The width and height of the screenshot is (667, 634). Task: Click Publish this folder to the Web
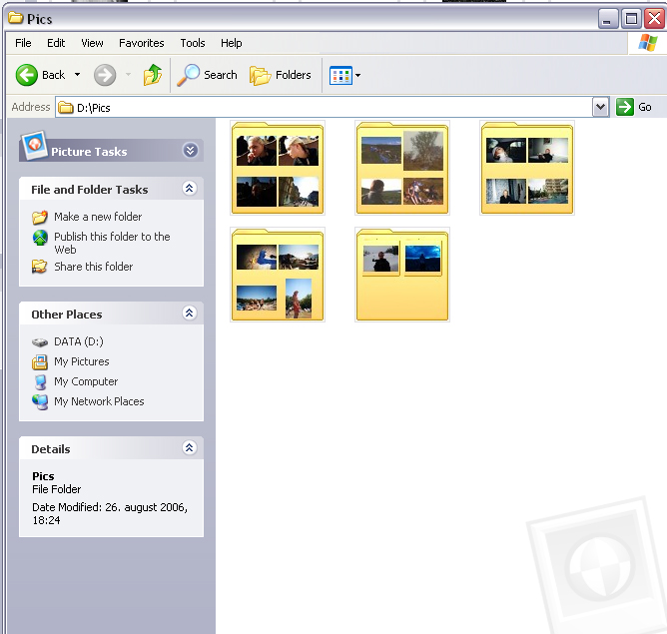point(112,243)
